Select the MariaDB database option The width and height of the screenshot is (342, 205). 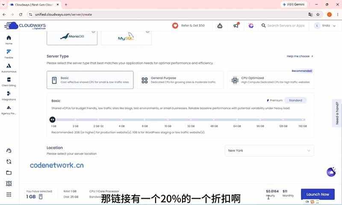(72, 38)
